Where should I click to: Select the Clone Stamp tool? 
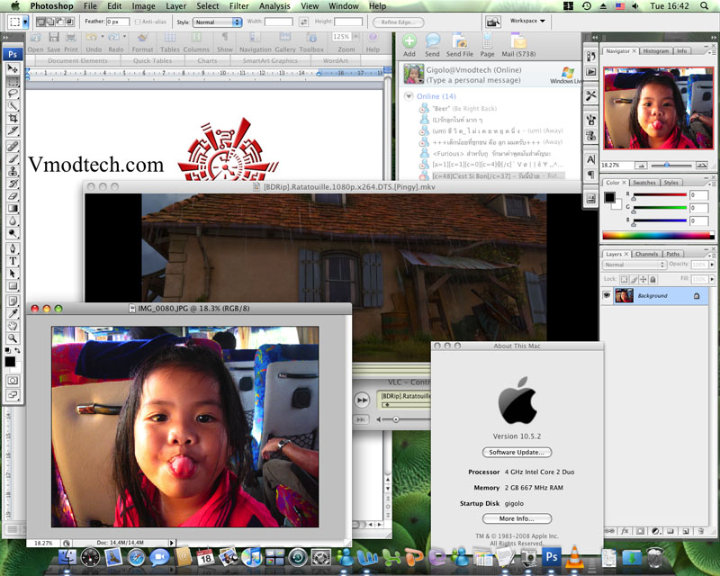coord(13,171)
